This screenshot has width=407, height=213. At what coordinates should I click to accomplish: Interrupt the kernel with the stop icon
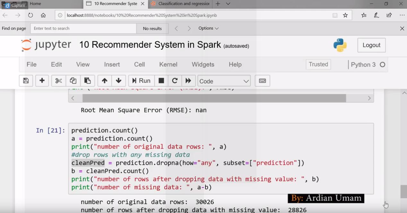161,81
